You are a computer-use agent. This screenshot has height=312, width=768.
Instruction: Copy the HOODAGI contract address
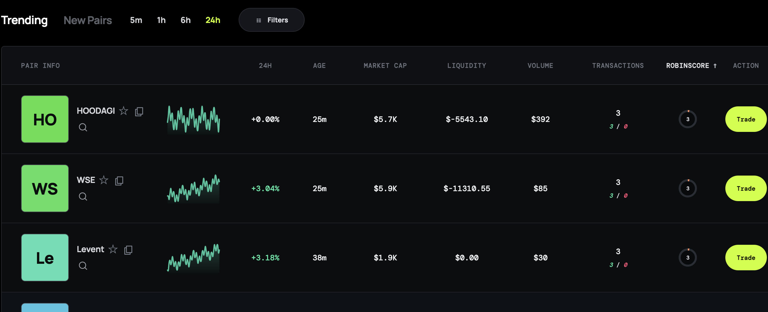(139, 111)
